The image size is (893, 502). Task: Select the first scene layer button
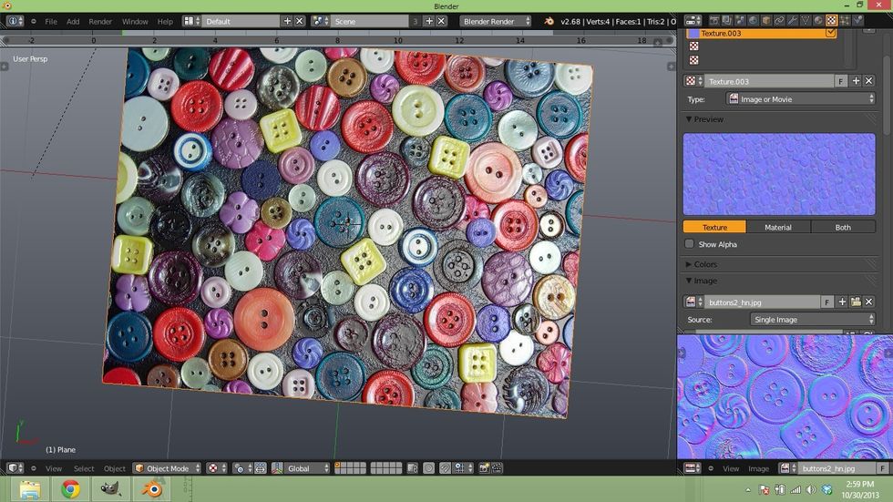click(337, 465)
